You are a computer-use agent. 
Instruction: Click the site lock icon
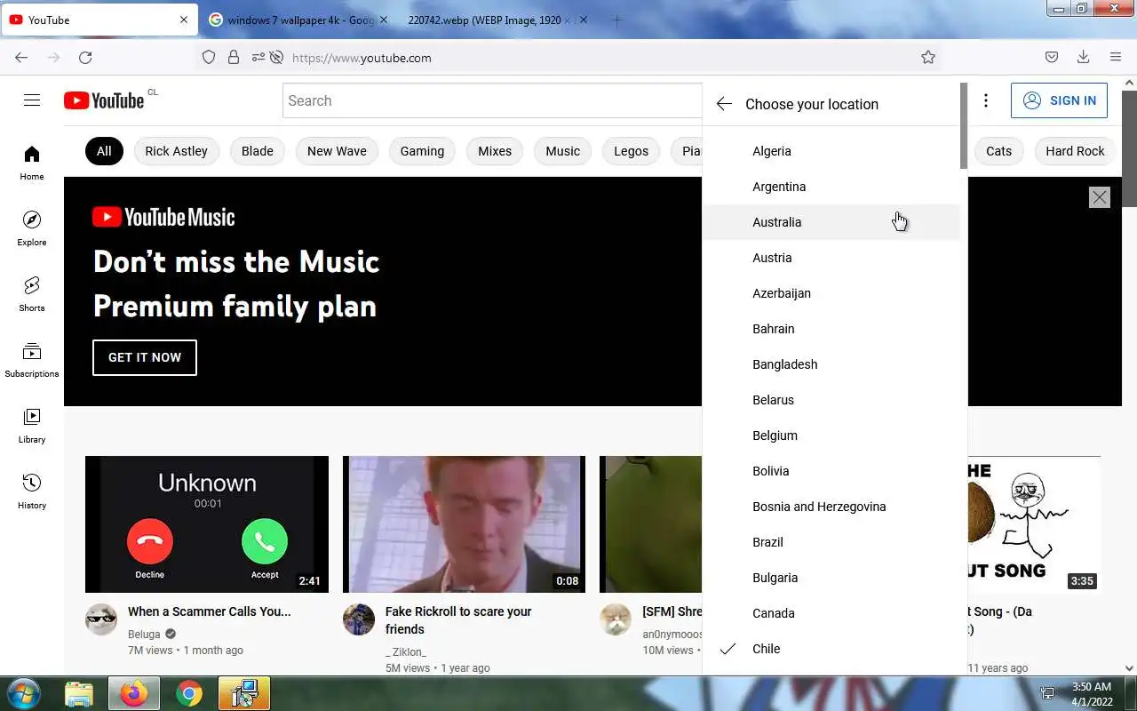[x=234, y=57]
